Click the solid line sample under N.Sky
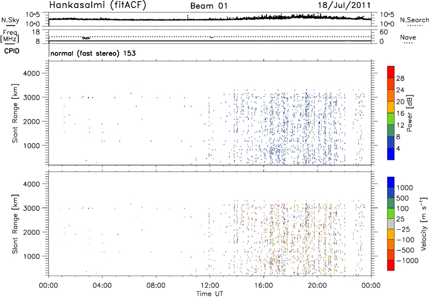 [x=10, y=25]
